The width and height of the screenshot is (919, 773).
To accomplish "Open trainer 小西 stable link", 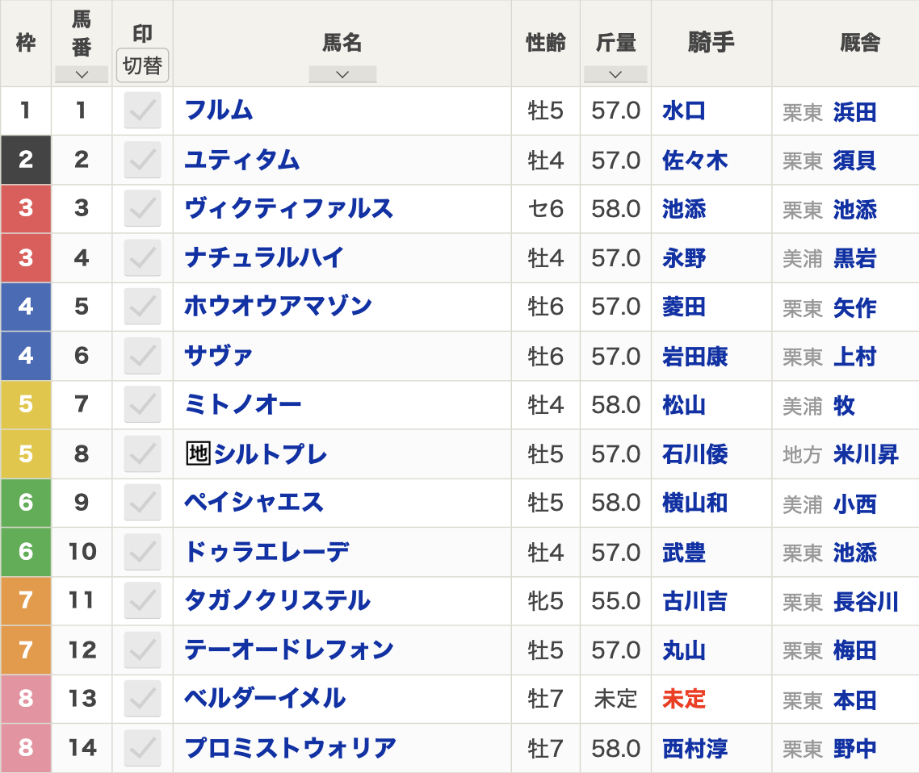I will click(x=855, y=504).
